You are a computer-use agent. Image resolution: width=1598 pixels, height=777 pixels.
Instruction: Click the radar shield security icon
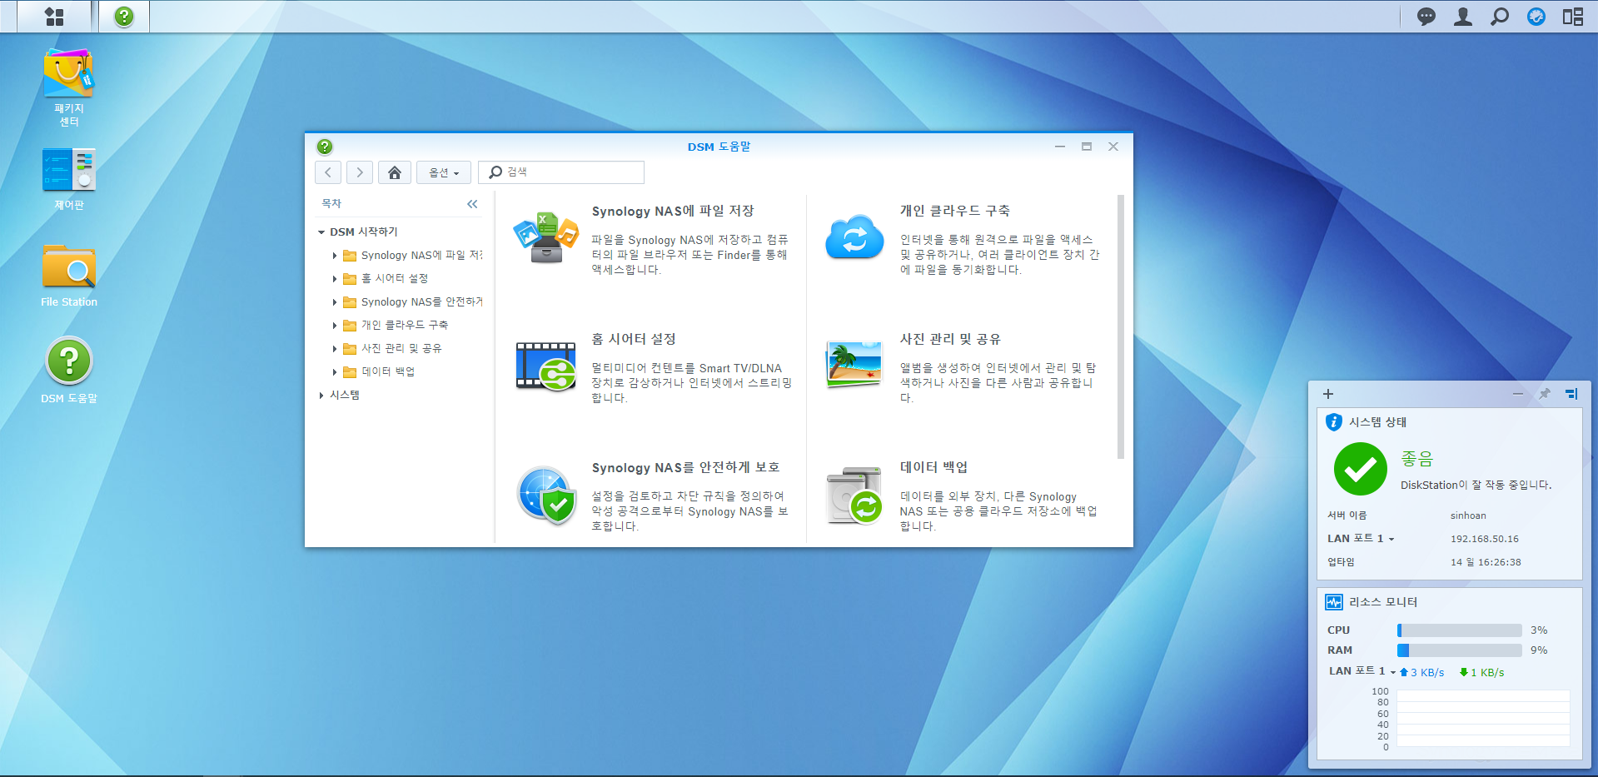coord(546,496)
